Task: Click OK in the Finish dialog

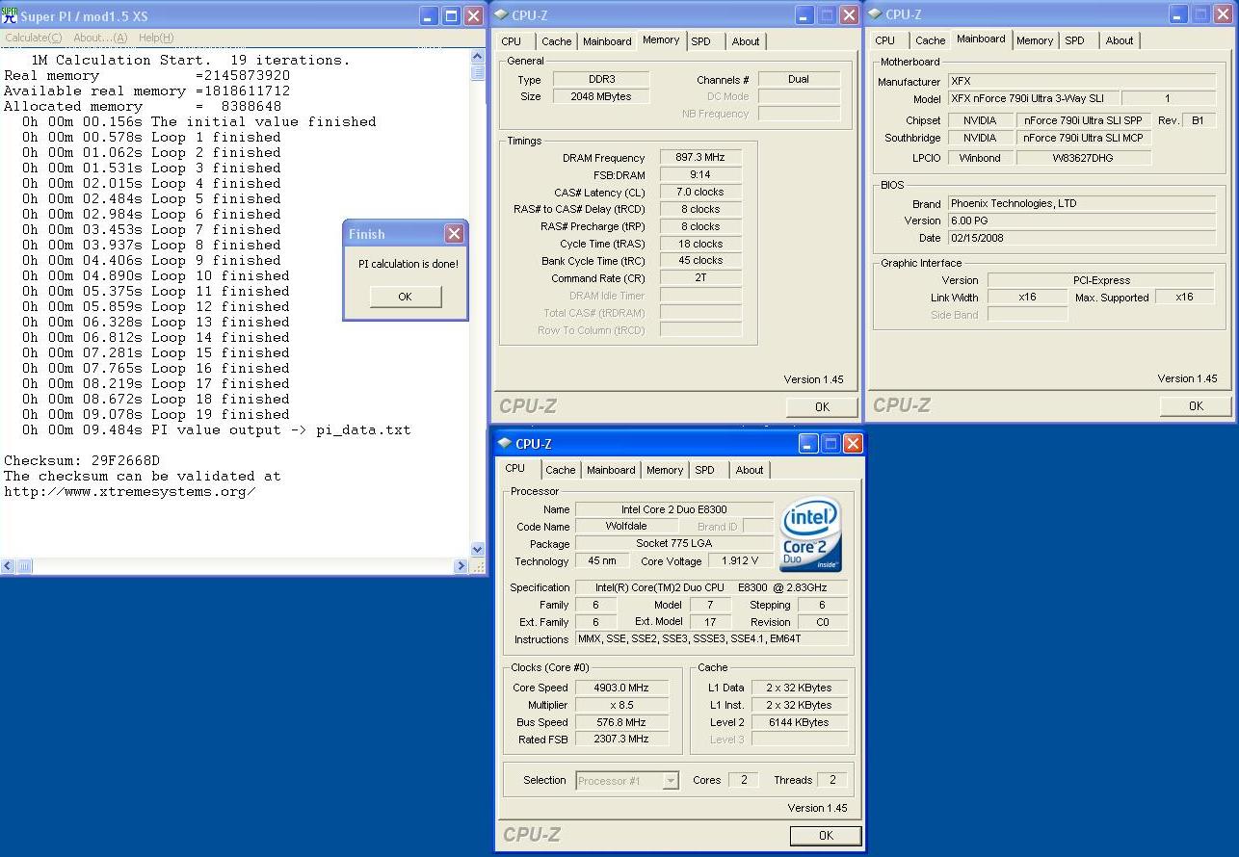Action: (405, 297)
